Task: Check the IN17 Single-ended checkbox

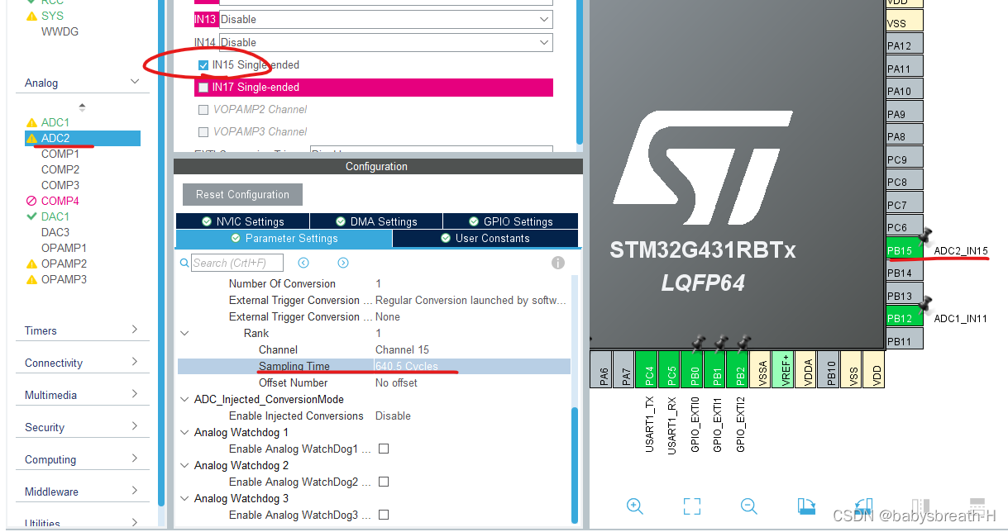Action: pyautogui.click(x=203, y=88)
